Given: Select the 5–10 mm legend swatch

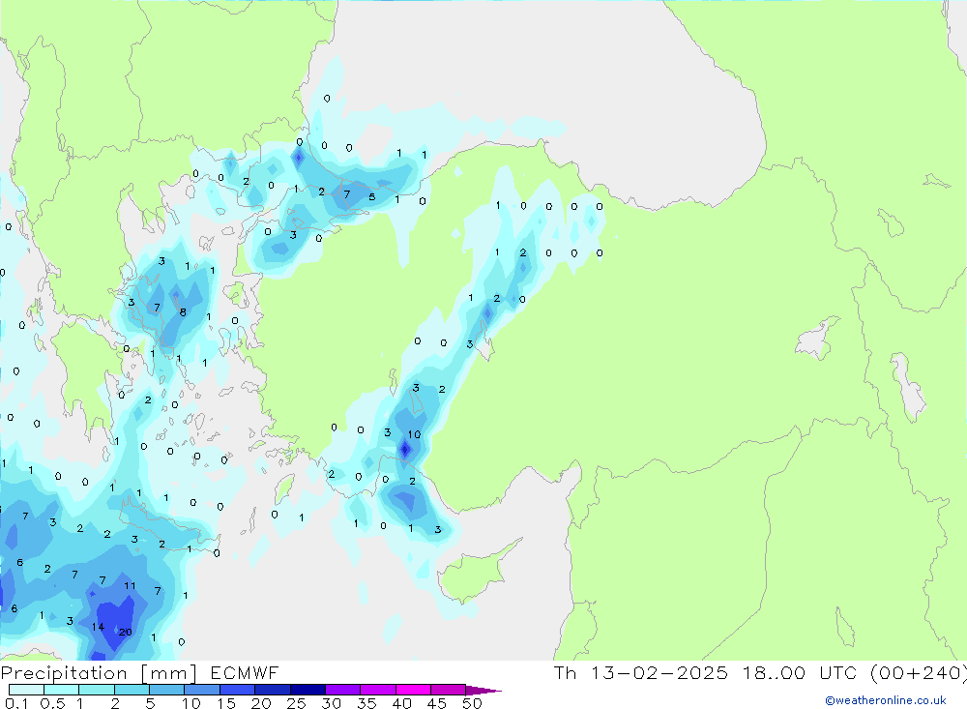Looking at the screenshot, I should pyautogui.click(x=166, y=690).
